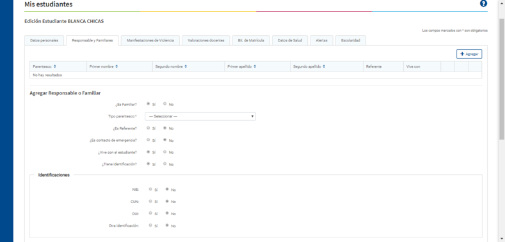Screen dimensions: 505x242
Task: Set No for DUI identification
Action: point(167,213)
